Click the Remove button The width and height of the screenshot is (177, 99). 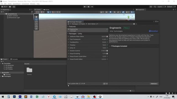[x=154, y=84]
